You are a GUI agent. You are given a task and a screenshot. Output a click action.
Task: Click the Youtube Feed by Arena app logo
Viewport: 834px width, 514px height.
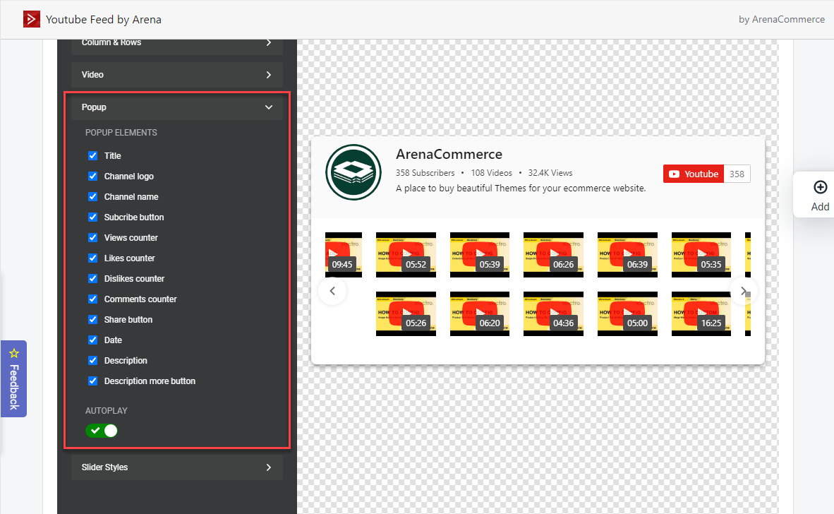click(x=31, y=19)
